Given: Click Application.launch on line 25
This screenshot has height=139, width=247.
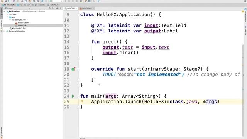Looking at the screenshot, I should [117, 102].
